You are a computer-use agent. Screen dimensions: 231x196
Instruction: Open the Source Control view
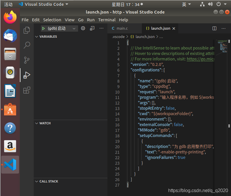(x=27, y=60)
